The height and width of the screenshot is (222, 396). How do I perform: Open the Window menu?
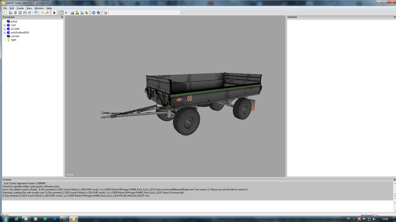pyautogui.click(x=39, y=8)
